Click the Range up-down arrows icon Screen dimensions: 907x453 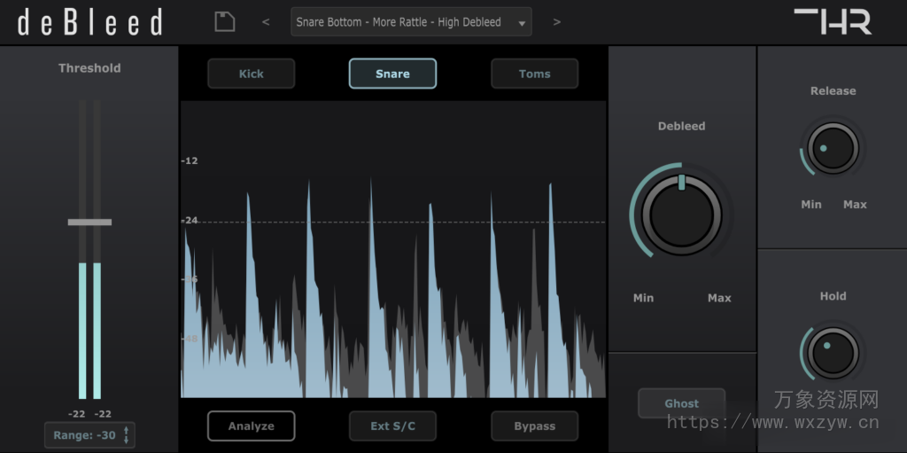coord(126,435)
